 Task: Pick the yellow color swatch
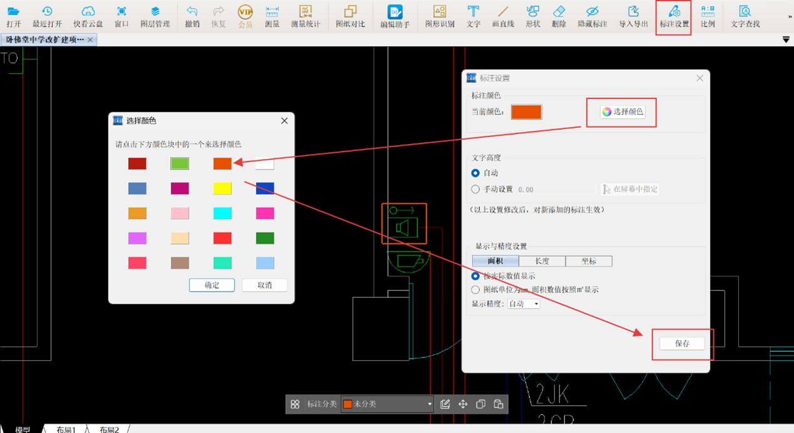[223, 188]
